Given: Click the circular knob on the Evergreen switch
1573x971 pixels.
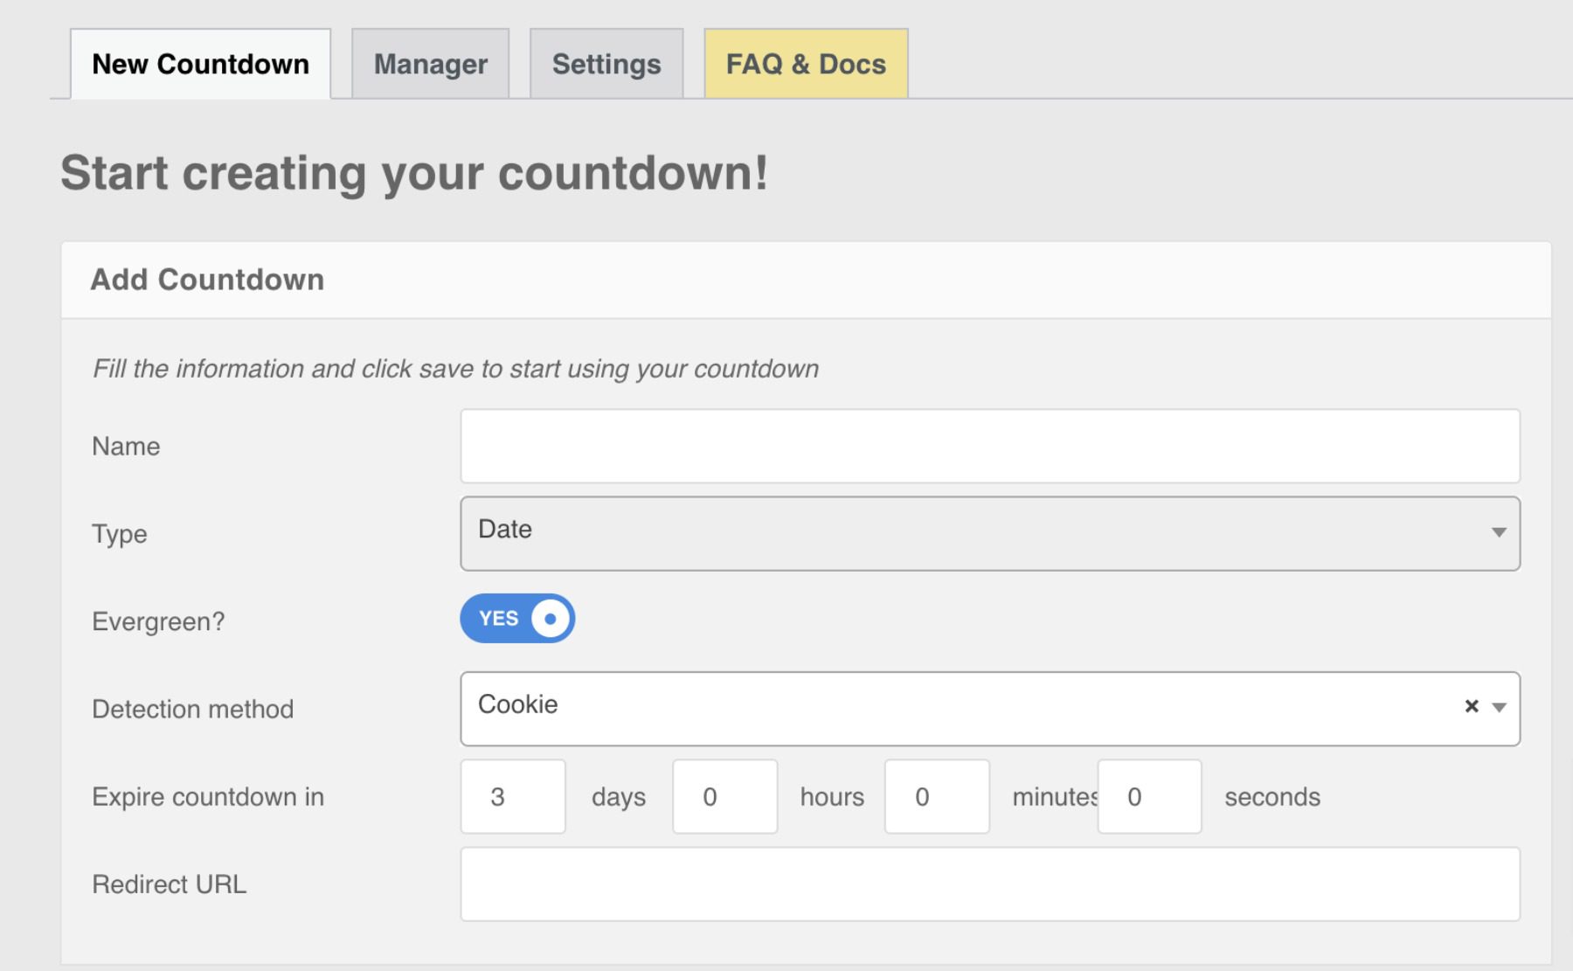Looking at the screenshot, I should (x=549, y=618).
